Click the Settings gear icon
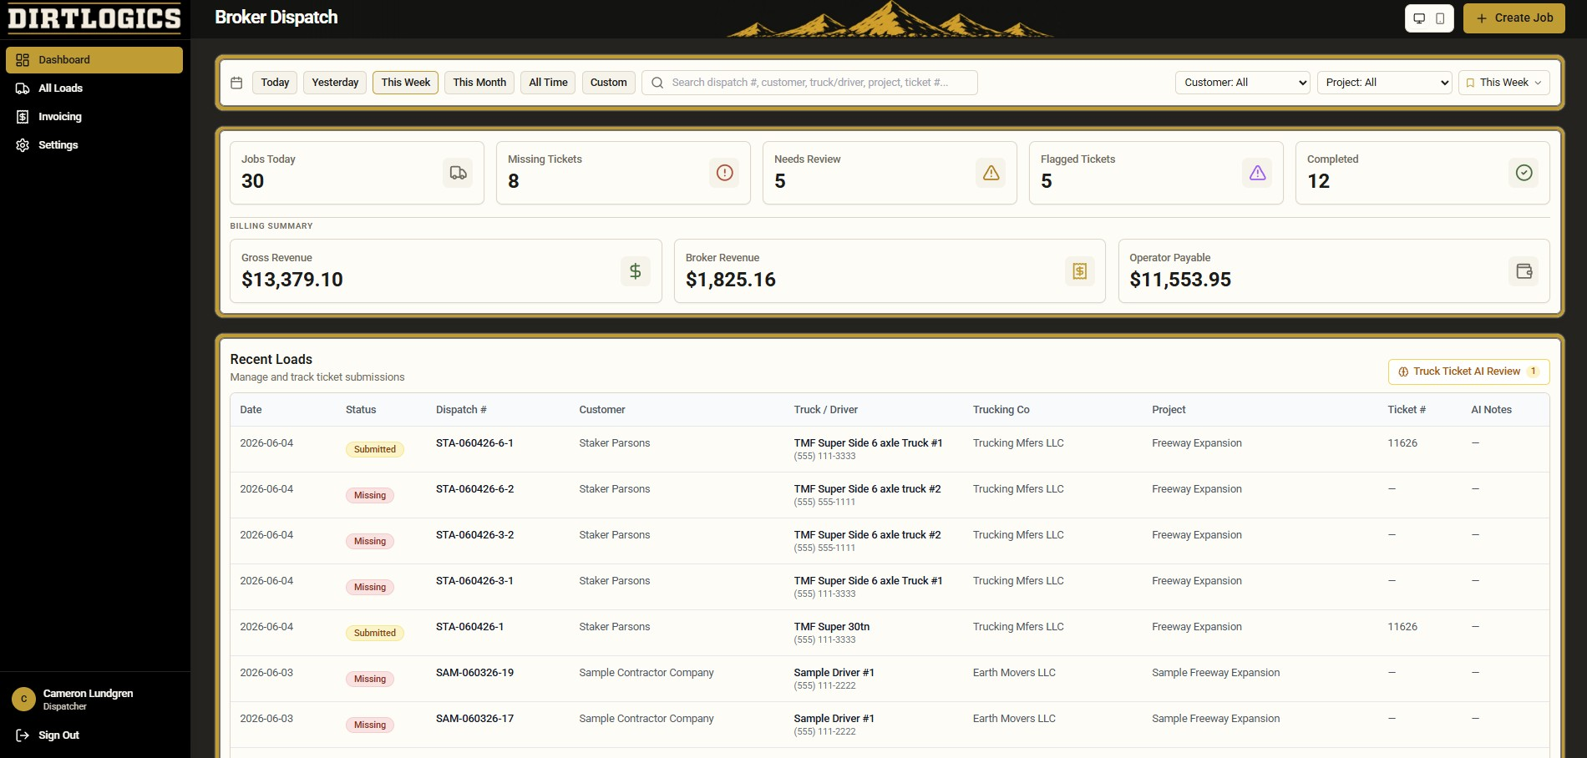 pos(23,145)
